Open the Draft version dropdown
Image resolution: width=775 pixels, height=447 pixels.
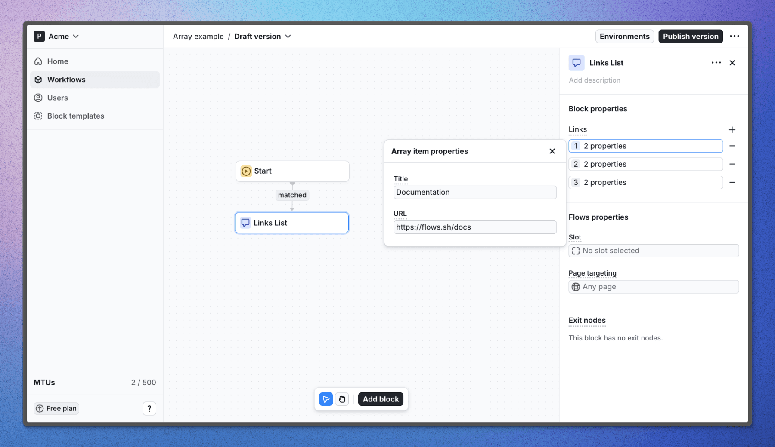(x=263, y=36)
